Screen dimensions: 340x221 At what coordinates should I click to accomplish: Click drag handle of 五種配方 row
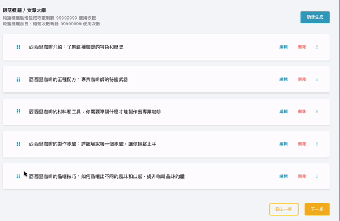coord(19,79)
